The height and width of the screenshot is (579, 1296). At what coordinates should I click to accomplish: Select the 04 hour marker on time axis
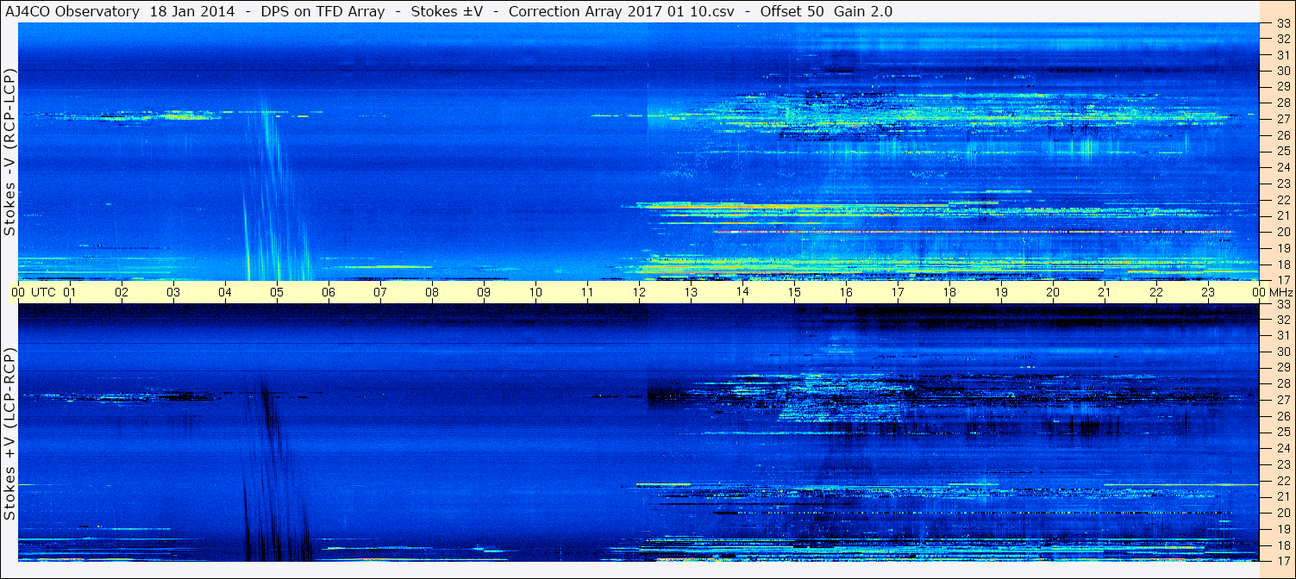tap(225, 292)
